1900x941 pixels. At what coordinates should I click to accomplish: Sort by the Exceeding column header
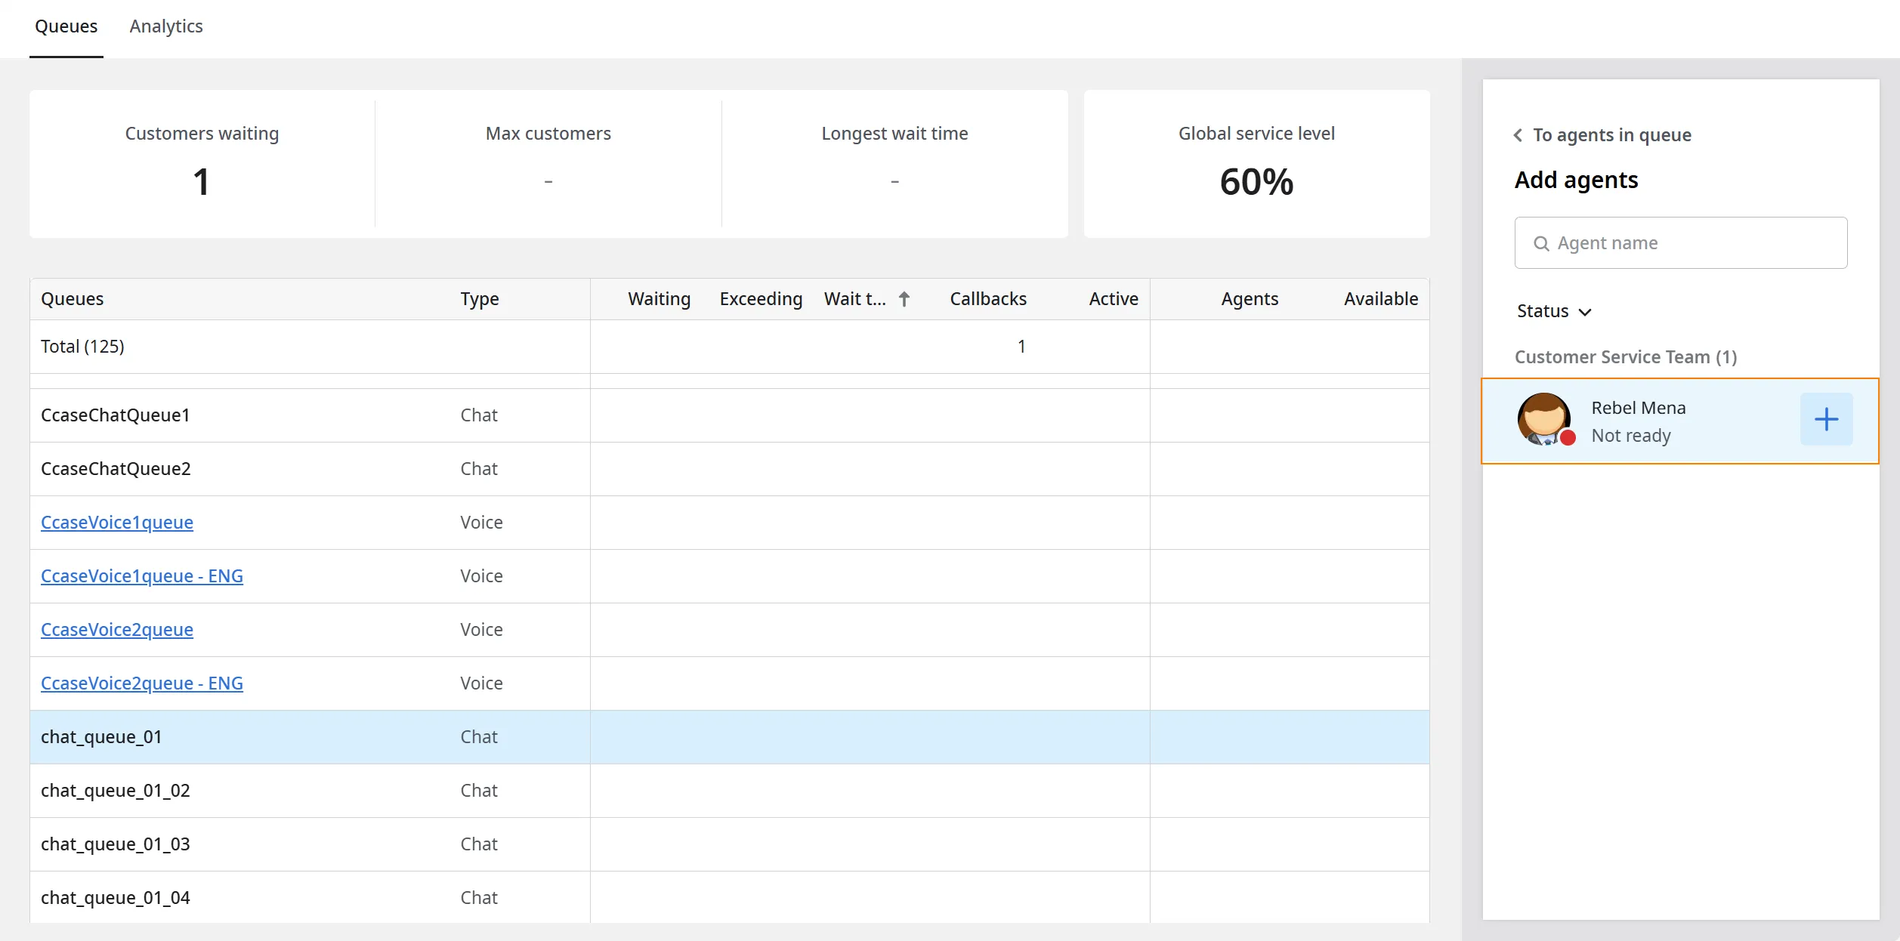[761, 299]
